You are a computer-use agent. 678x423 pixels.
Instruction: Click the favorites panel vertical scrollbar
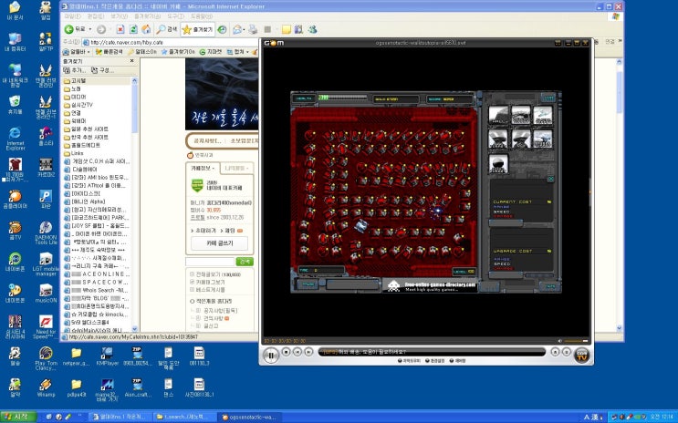coord(134,204)
